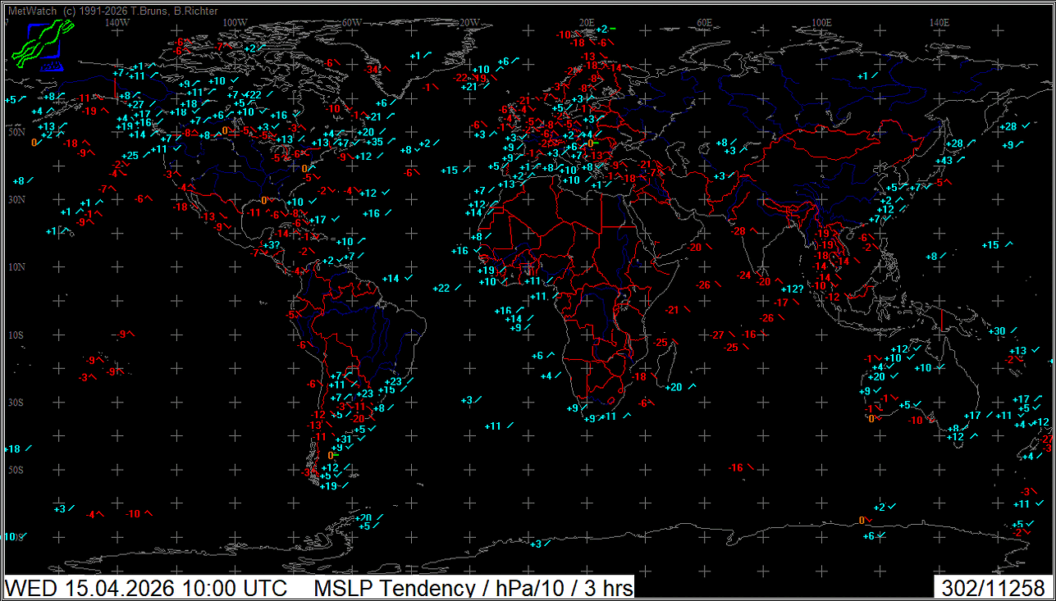Click the uncertain +12? reading near India
This screenshot has height=601, width=1056.
click(x=791, y=289)
